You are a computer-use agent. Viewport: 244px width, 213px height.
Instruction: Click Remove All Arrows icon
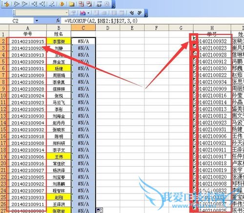(x=52, y=4)
